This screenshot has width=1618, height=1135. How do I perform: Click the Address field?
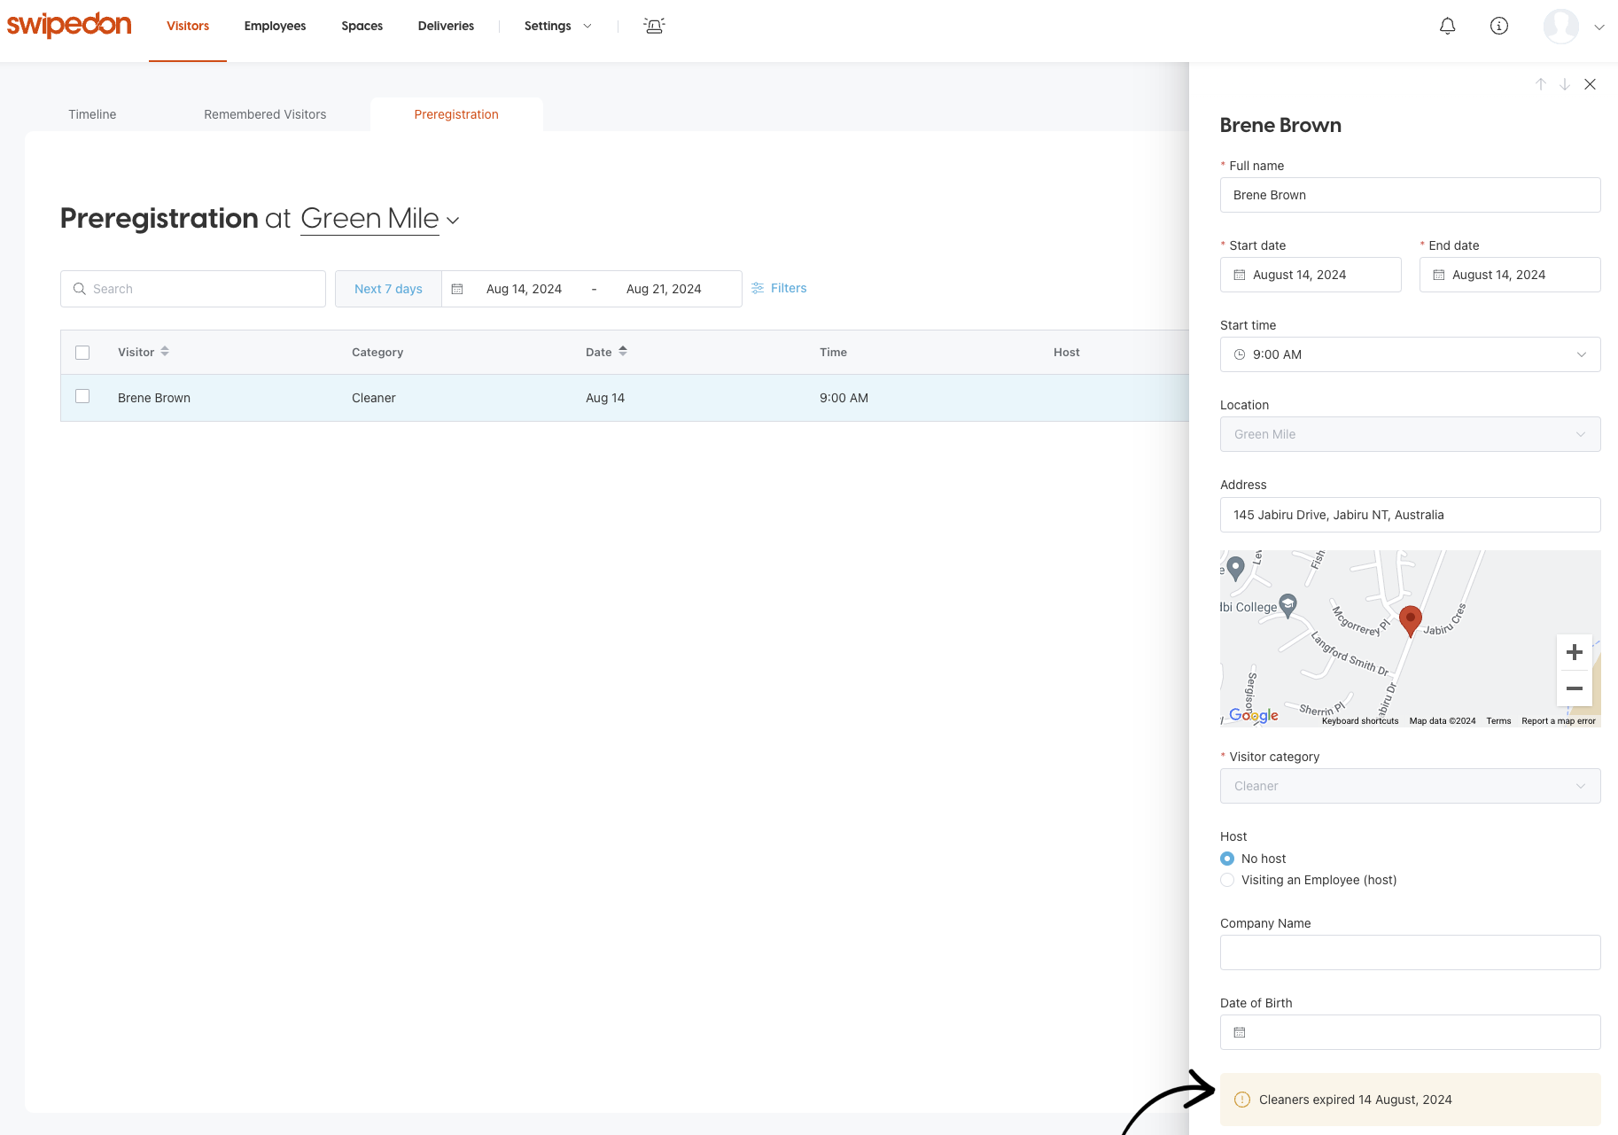point(1410,515)
